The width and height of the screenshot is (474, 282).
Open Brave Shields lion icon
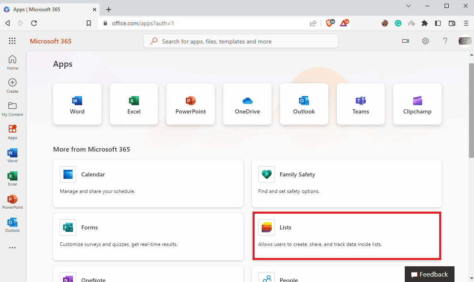[x=330, y=23]
